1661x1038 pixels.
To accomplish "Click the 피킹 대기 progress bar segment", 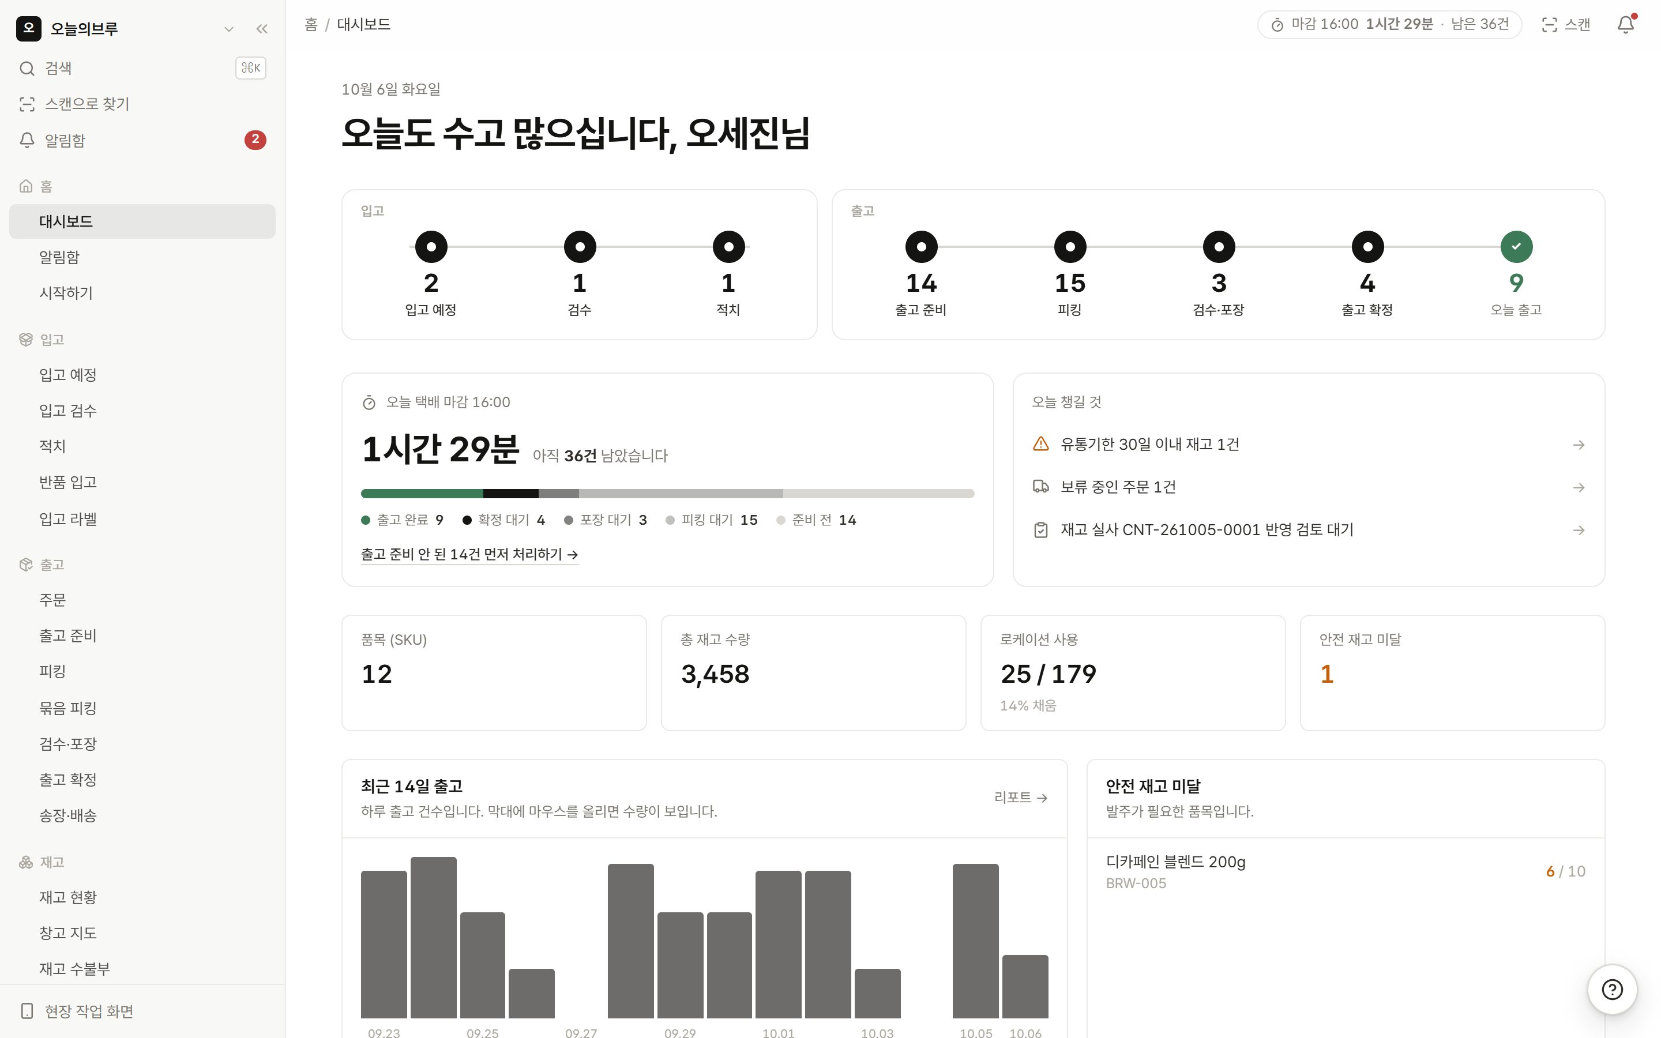I will click(681, 493).
